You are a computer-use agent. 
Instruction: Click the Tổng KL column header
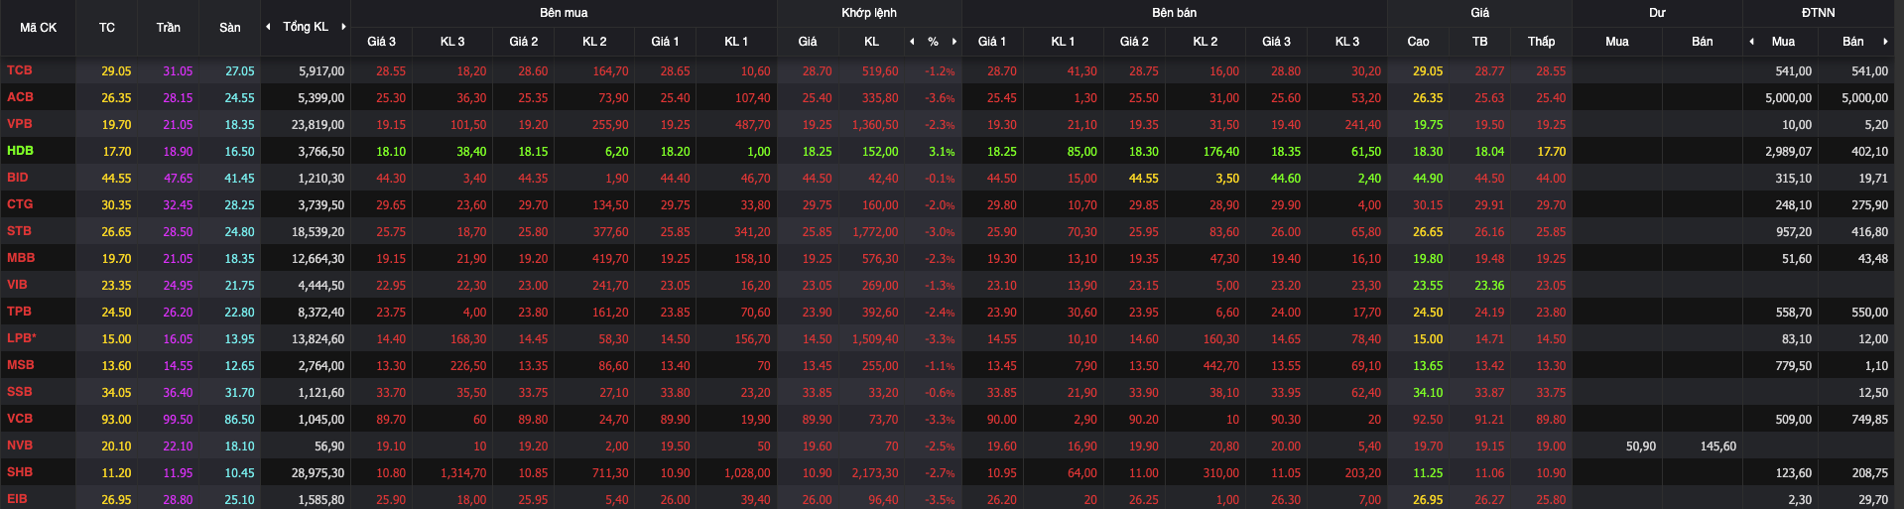[x=306, y=27]
